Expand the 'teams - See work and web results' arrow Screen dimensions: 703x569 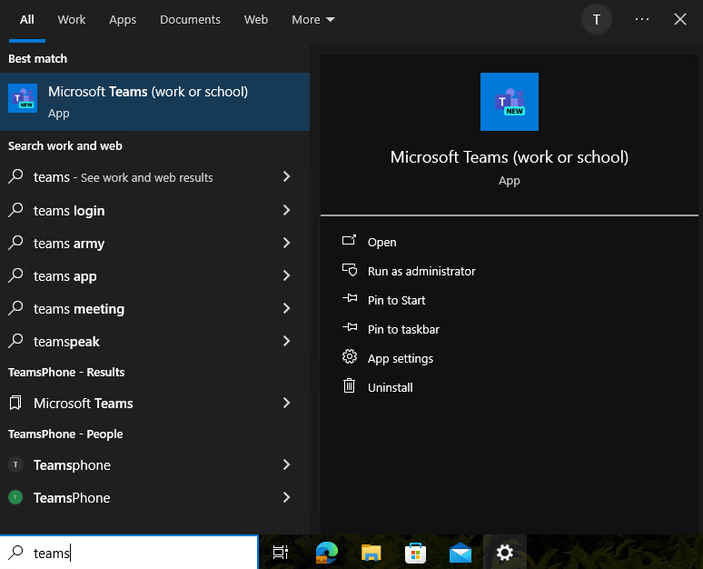point(286,177)
